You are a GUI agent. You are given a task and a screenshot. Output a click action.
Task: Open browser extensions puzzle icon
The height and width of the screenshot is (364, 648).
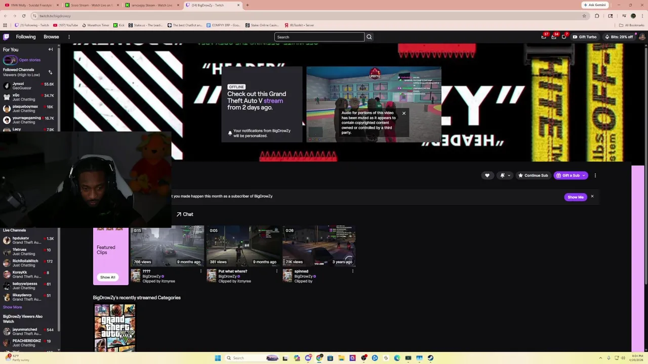click(x=597, y=16)
